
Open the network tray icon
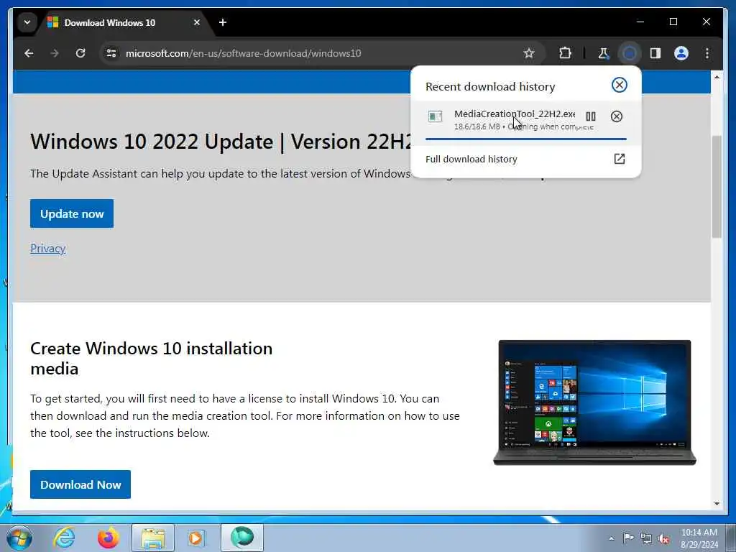[x=646, y=538]
